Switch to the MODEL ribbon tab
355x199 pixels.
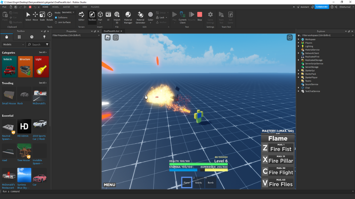pos(55,7)
